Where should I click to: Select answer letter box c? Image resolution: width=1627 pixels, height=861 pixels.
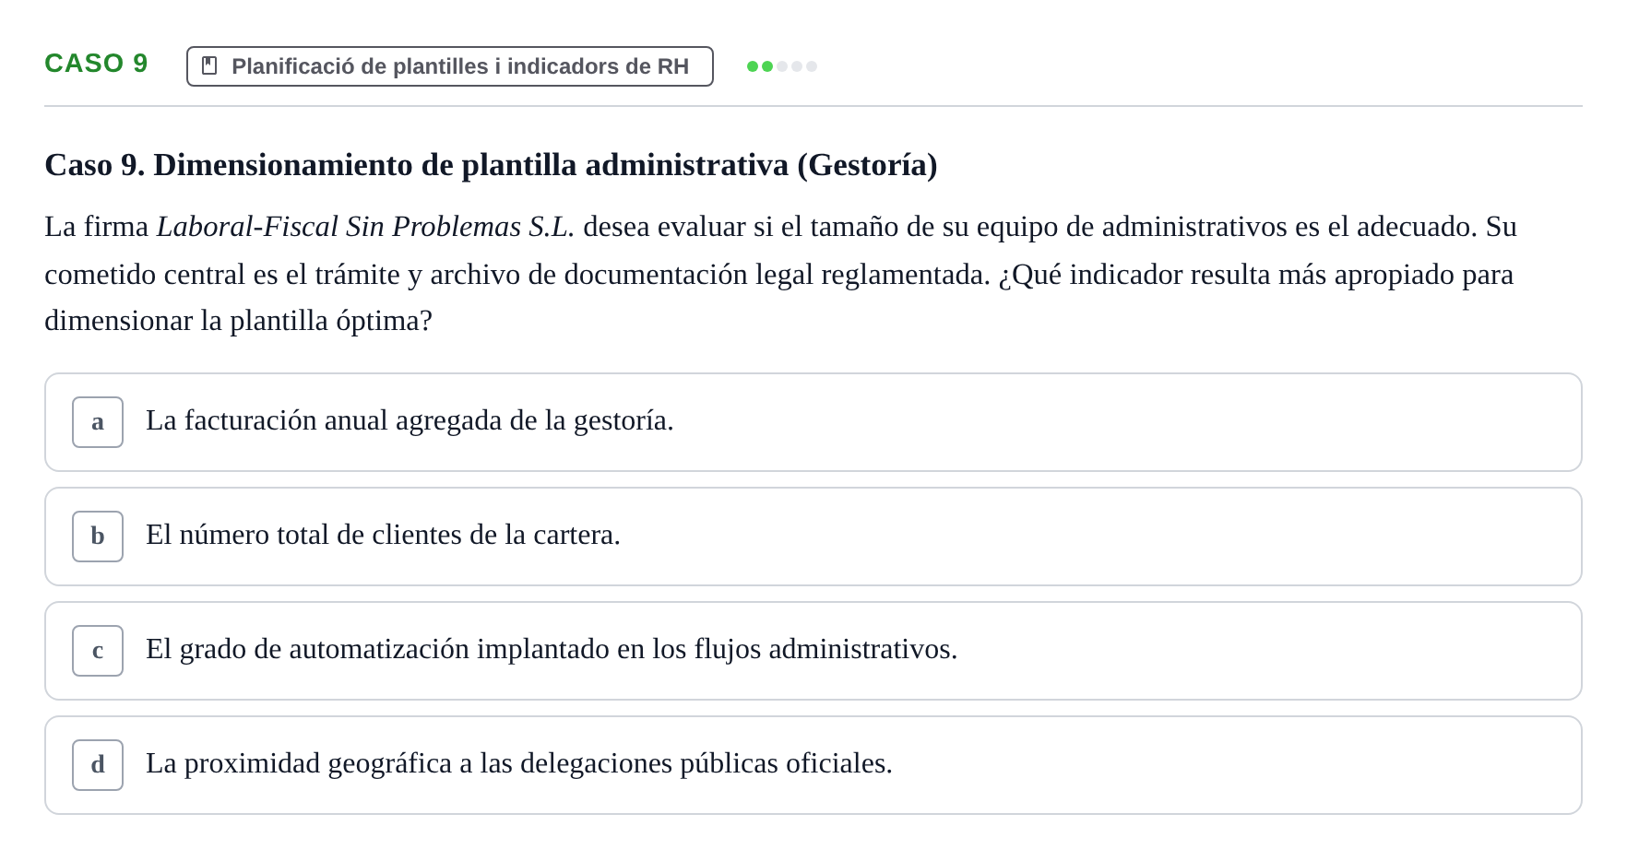[98, 651]
